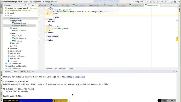Select package-lock.json in the project tree
Screen dimensions: 181x102
(x=17, y=56)
